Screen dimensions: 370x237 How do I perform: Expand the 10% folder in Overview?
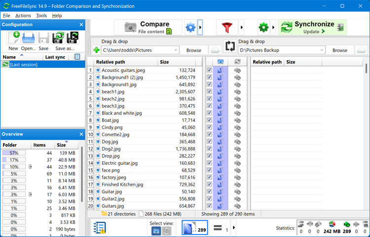(x=30, y=167)
